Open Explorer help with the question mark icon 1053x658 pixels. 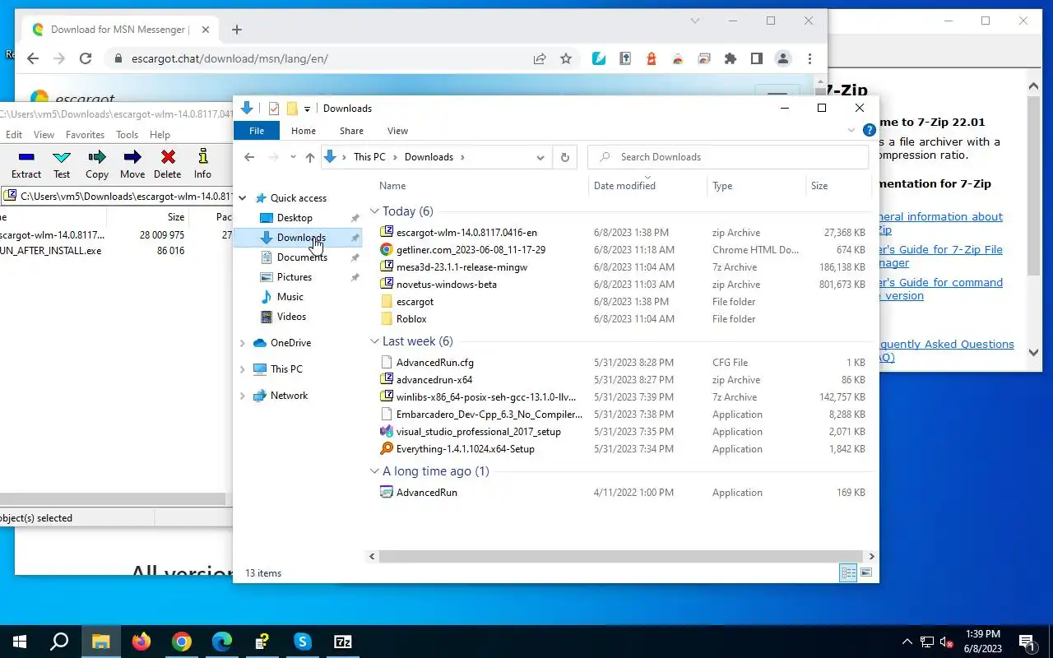point(869,130)
